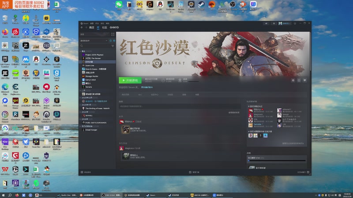Viewport: 353px width, 198px height.
Task: Select SKYHILL in the library list
Action: [x=98, y=116]
